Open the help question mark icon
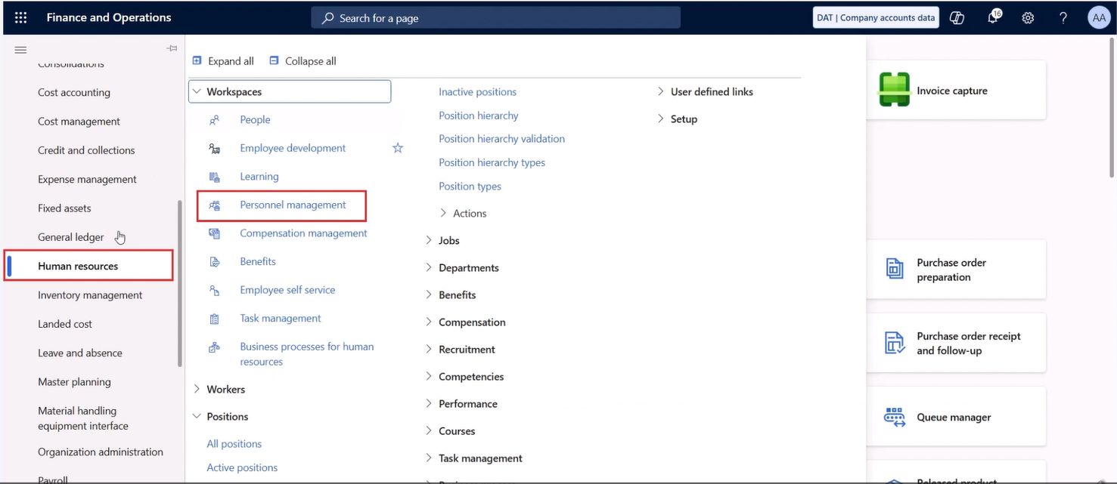This screenshot has height=484, width=1117. (1063, 18)
